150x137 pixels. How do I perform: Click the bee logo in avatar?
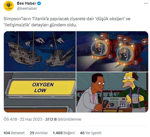(x=9, y=5)
